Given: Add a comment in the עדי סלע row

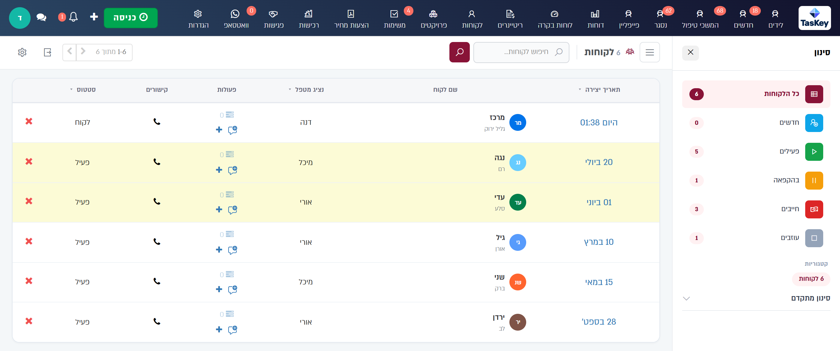Looking at the screenshot, I should pos(232,209).
